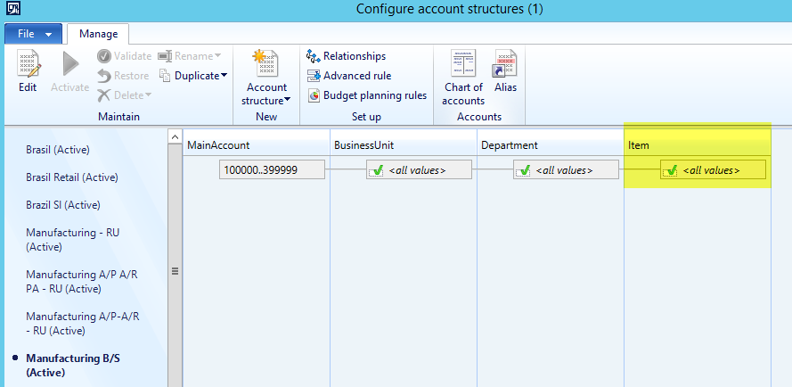Click the sidebar splitter handle
Image resolution: width=792 pixels, height=387 pixels.
[175, 271]
